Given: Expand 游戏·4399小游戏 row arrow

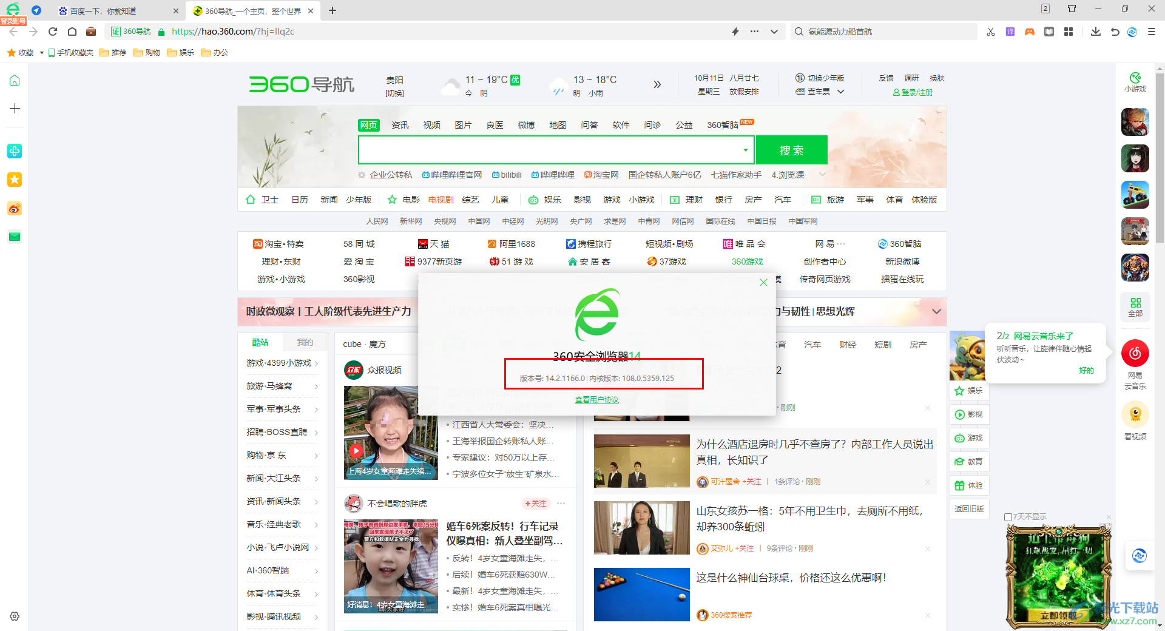Looking at the screenshot, I should point(316,363).
